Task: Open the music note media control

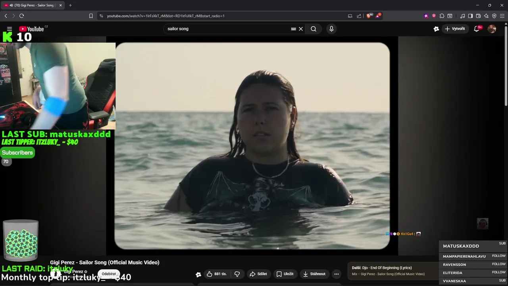Action: [x=462, y=16]
